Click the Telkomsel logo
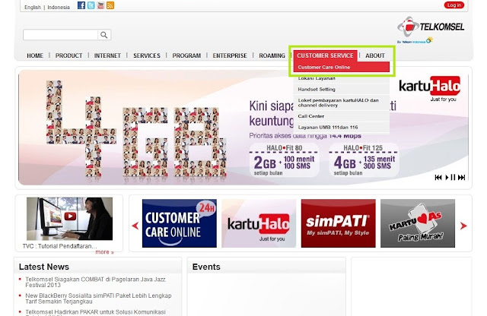This screenshot has width=487, height=316. point(431,30)
